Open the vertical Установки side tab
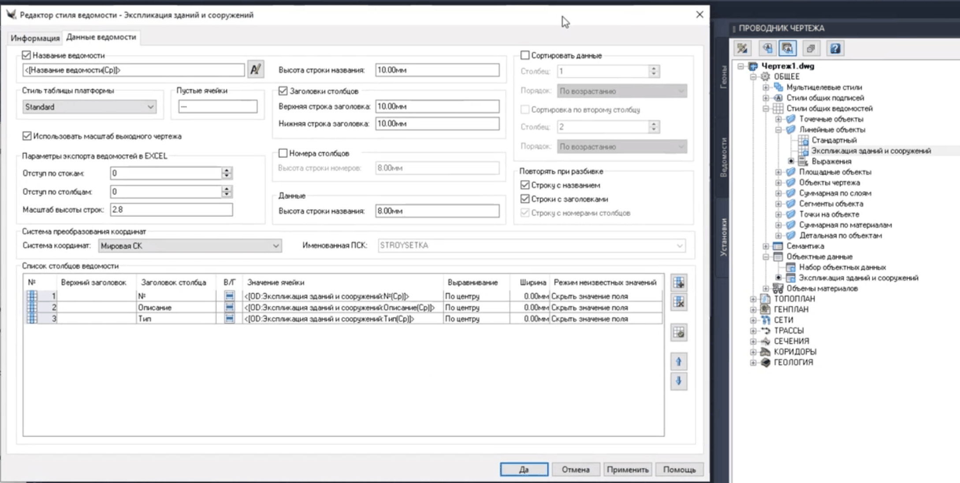 click(723, 237)
